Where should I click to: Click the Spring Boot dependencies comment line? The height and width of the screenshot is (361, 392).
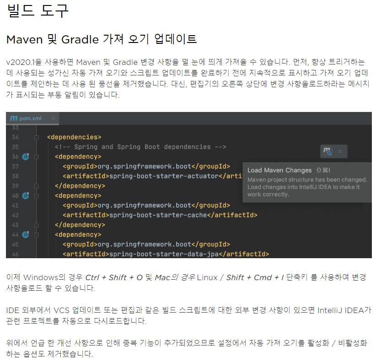[140, 147]
